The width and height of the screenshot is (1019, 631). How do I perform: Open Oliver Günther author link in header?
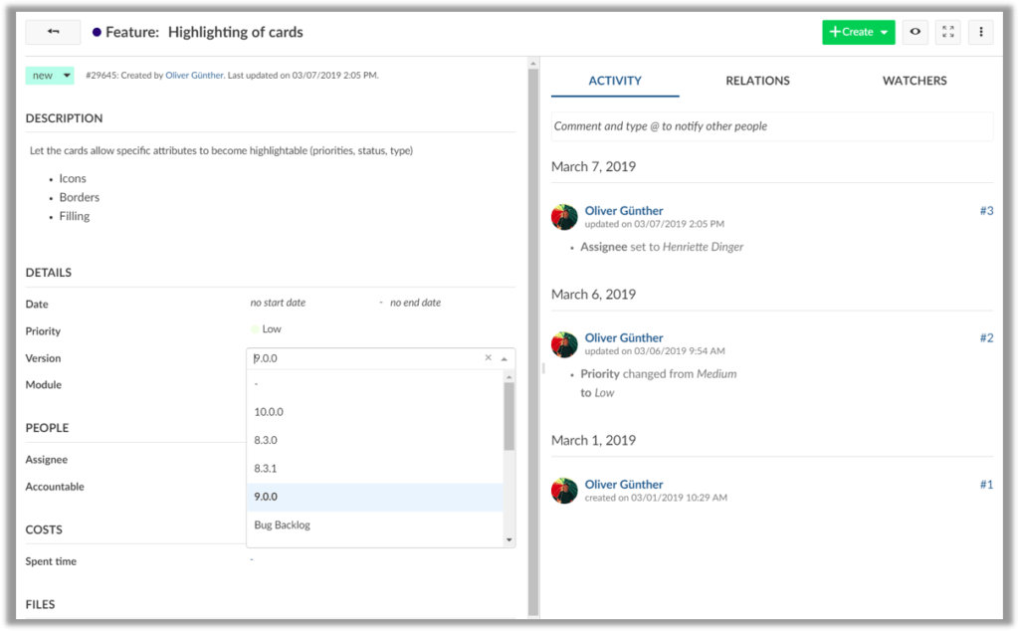pyautogui.click(x=194, y=75)
